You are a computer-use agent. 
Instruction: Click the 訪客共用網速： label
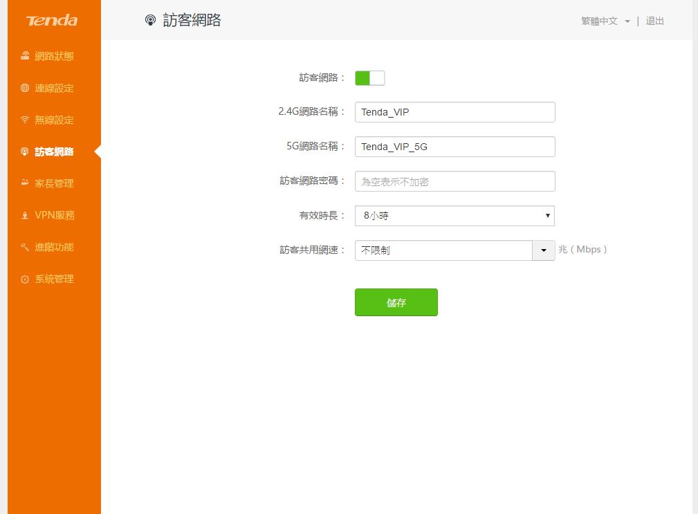(x=313, y=250)
